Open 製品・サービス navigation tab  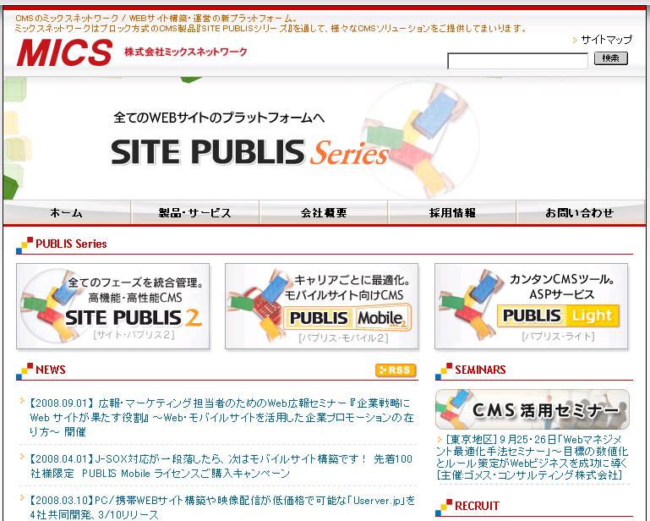(x=195, y=212)
